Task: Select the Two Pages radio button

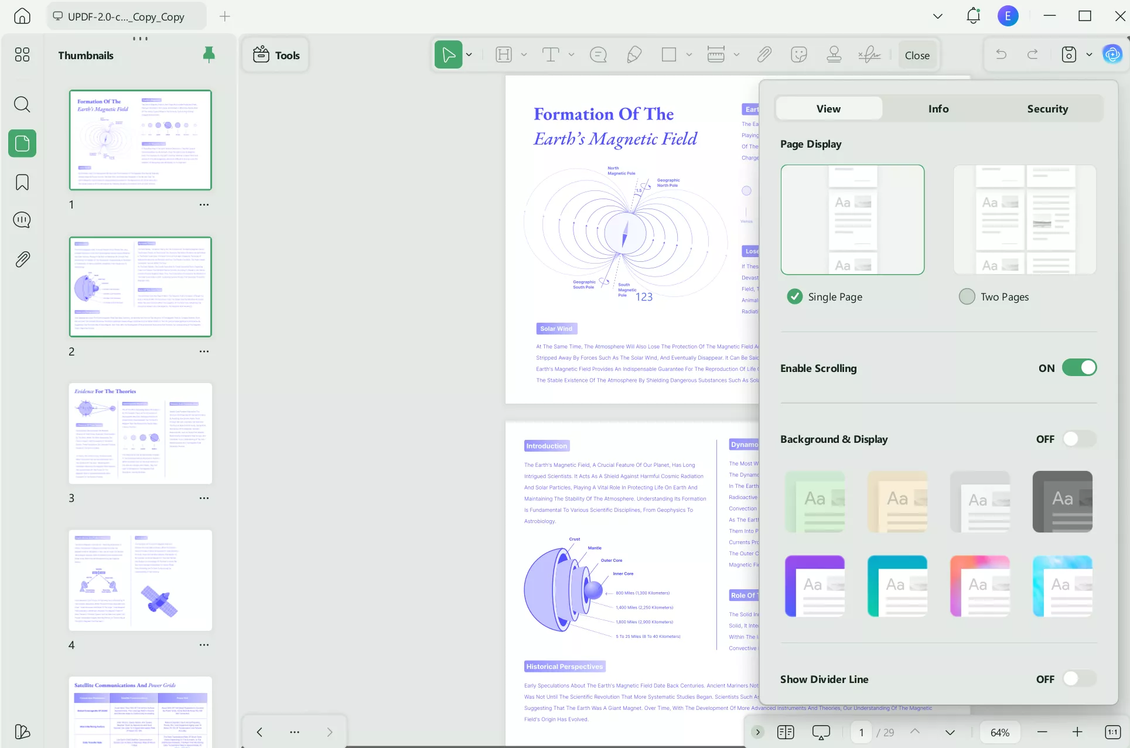Action: (x=967, y=296)
